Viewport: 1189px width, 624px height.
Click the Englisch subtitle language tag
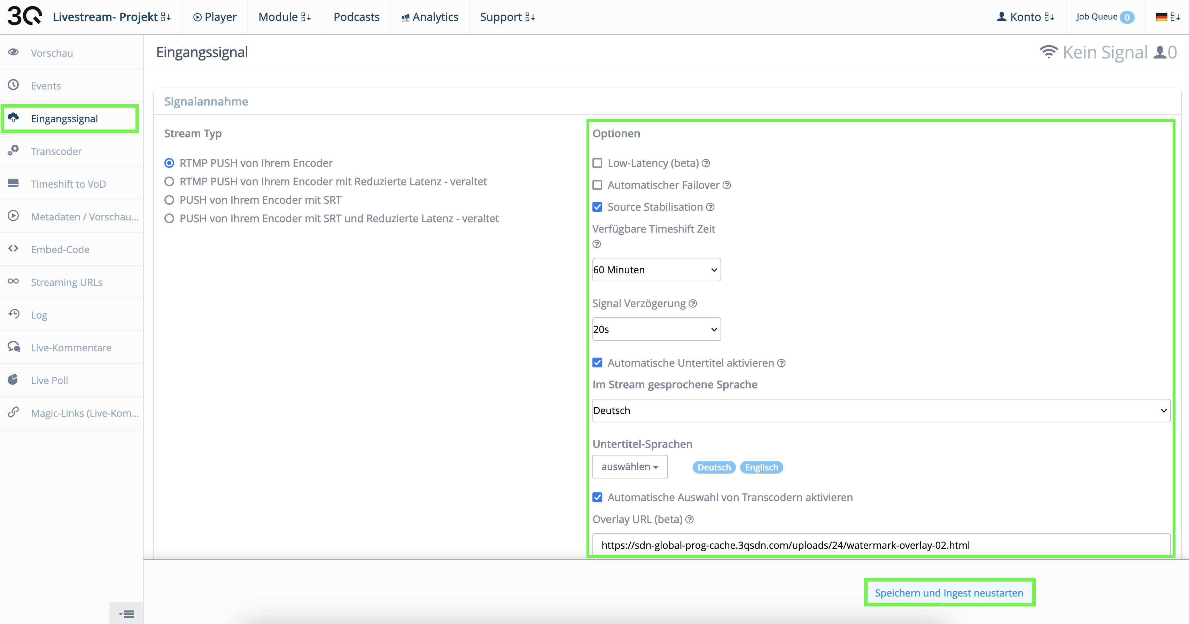[761, 467]
